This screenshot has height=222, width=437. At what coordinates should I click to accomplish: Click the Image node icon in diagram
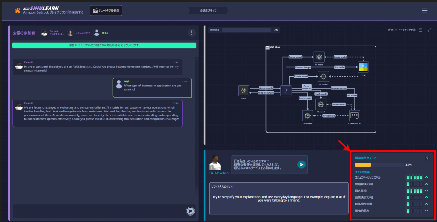pyautogui.click(x=363, y=67)
